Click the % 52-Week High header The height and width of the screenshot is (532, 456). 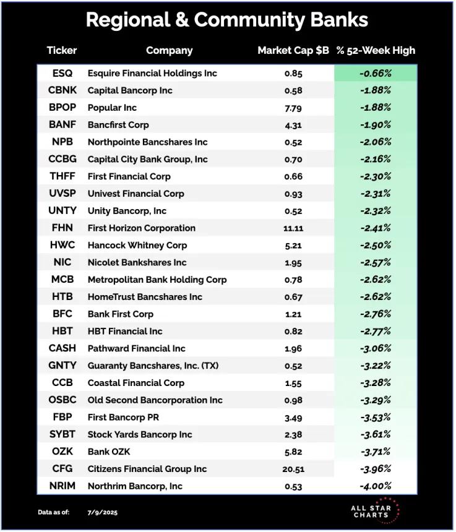(376, 50)
